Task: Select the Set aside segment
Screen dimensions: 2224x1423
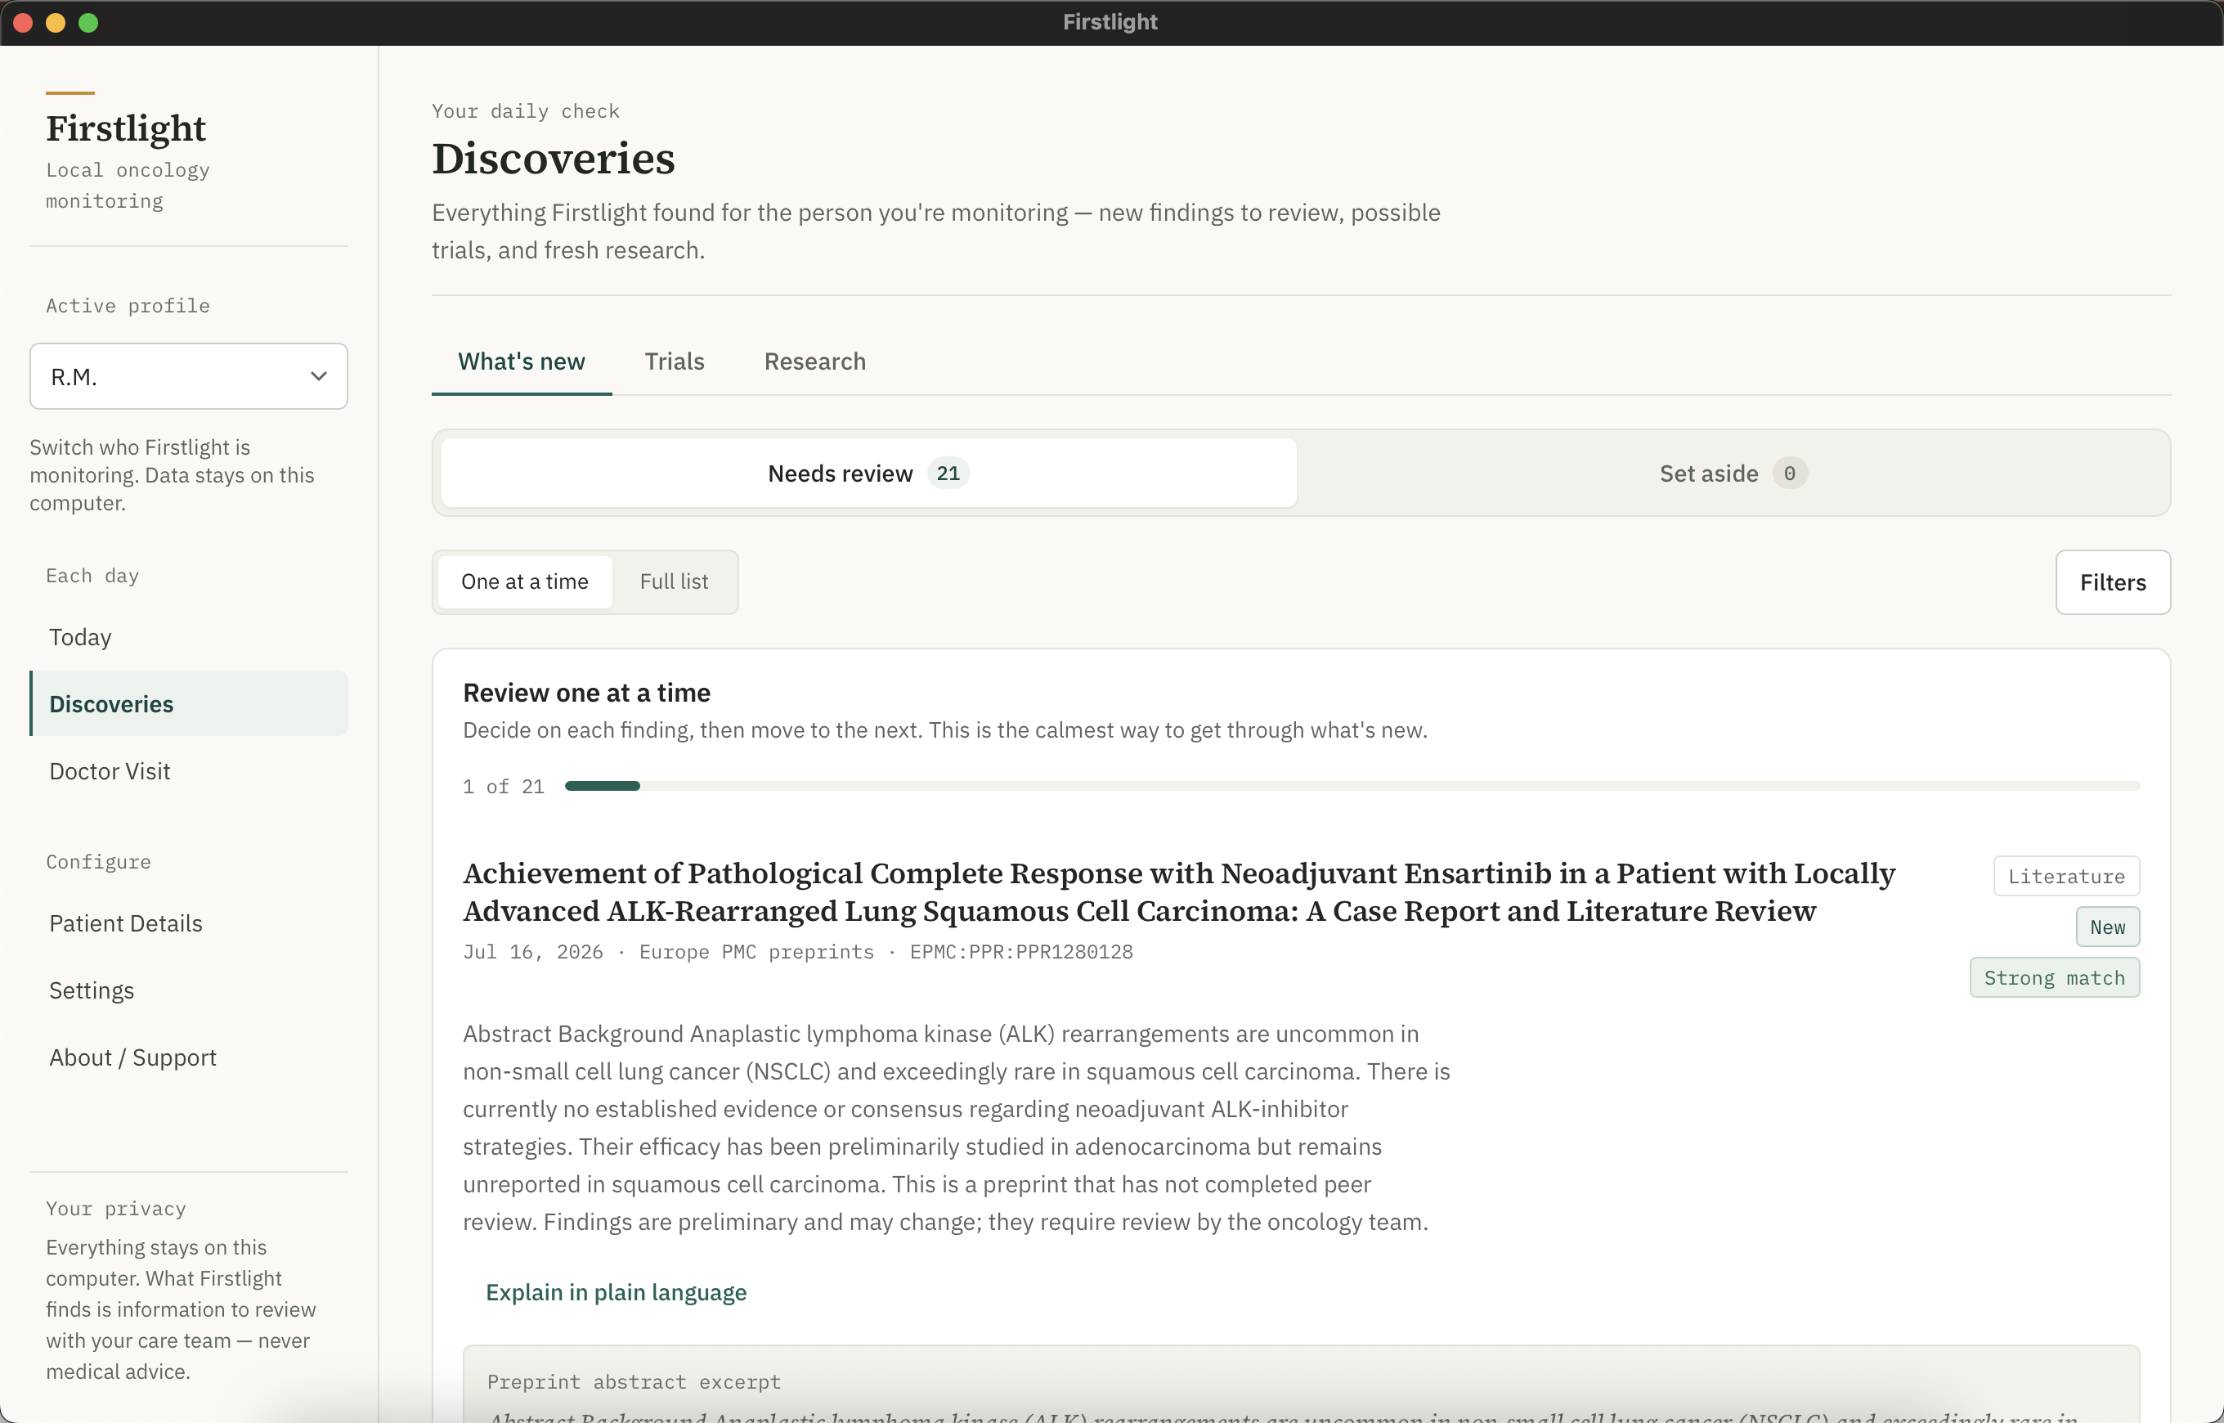Action: [1733, 473]
